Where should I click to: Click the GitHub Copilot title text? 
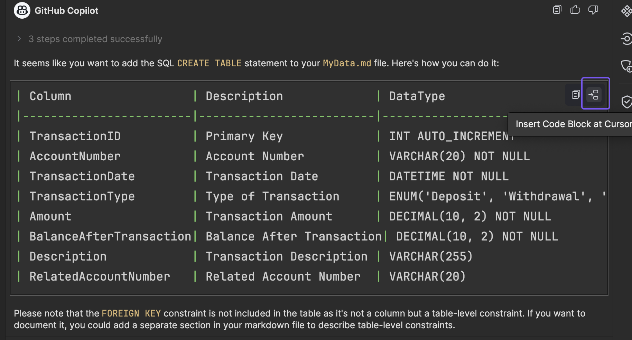pos(66,11)
